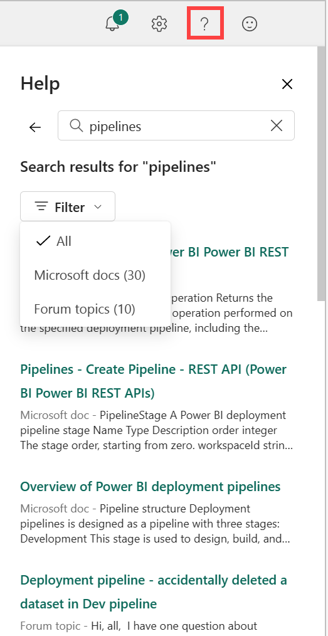328x636 pixels.
Task: Filter by Microsoft docs (30)
Action: 95,275
